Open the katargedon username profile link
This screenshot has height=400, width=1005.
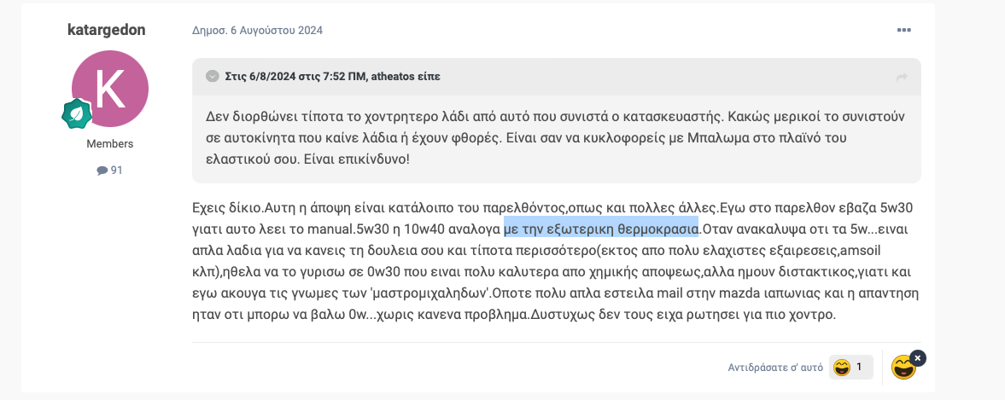coord(107,30)
